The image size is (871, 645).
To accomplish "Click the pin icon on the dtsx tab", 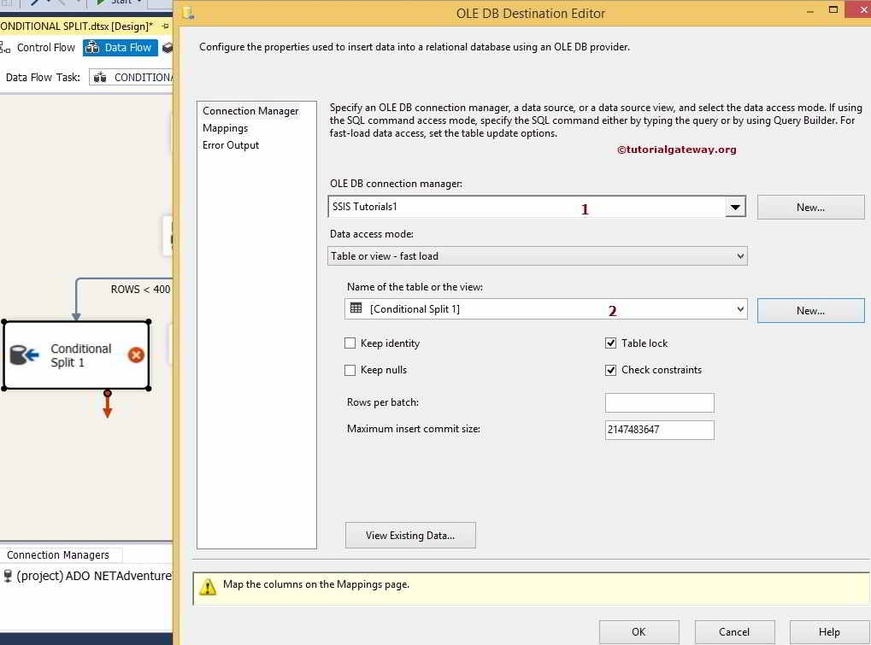I will point(165,26).
